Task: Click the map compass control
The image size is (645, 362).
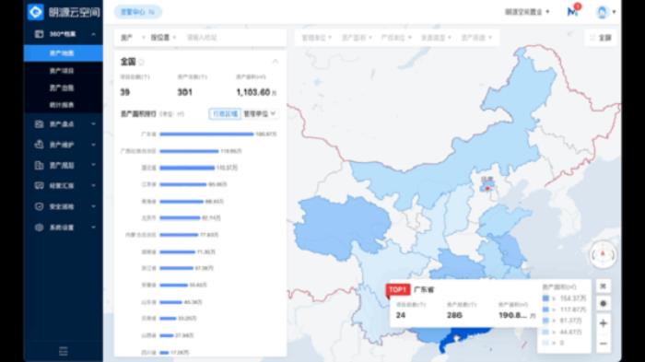Action: (603, 254)
